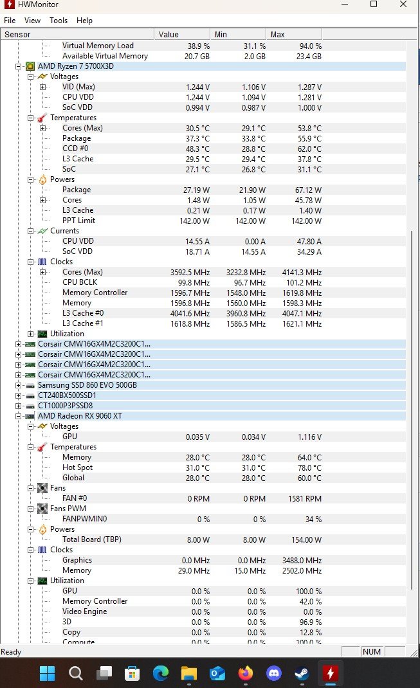Open the View menu
This screenshot has height=688, width=420.
tap(32, 21)
